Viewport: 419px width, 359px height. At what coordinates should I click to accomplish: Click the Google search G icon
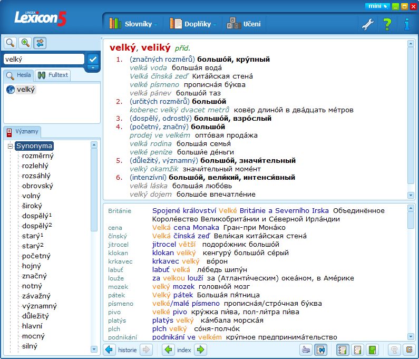click(408, 350)
